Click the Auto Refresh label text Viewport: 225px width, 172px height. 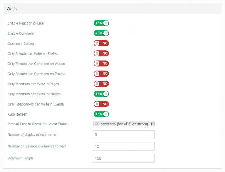coord(17,114)
